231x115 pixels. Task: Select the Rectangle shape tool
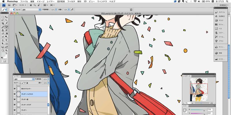coord(6,43)
